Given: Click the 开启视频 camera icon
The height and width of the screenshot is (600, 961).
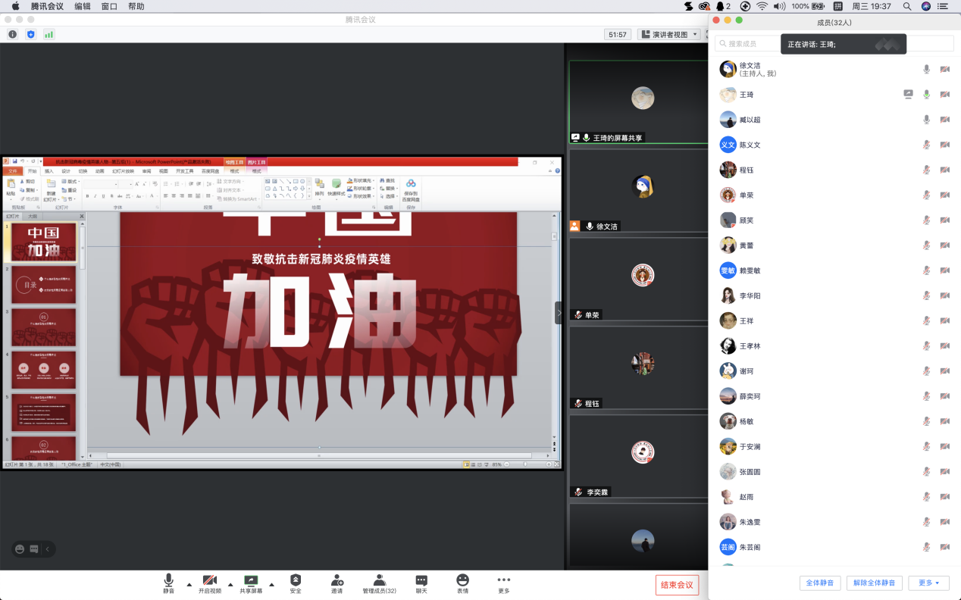Looking at the screenshot, I should point(210,580).
